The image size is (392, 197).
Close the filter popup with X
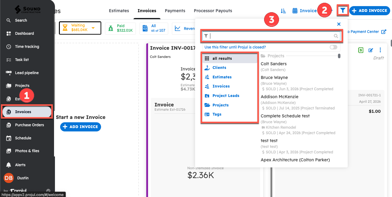click(x=339, y=24)
